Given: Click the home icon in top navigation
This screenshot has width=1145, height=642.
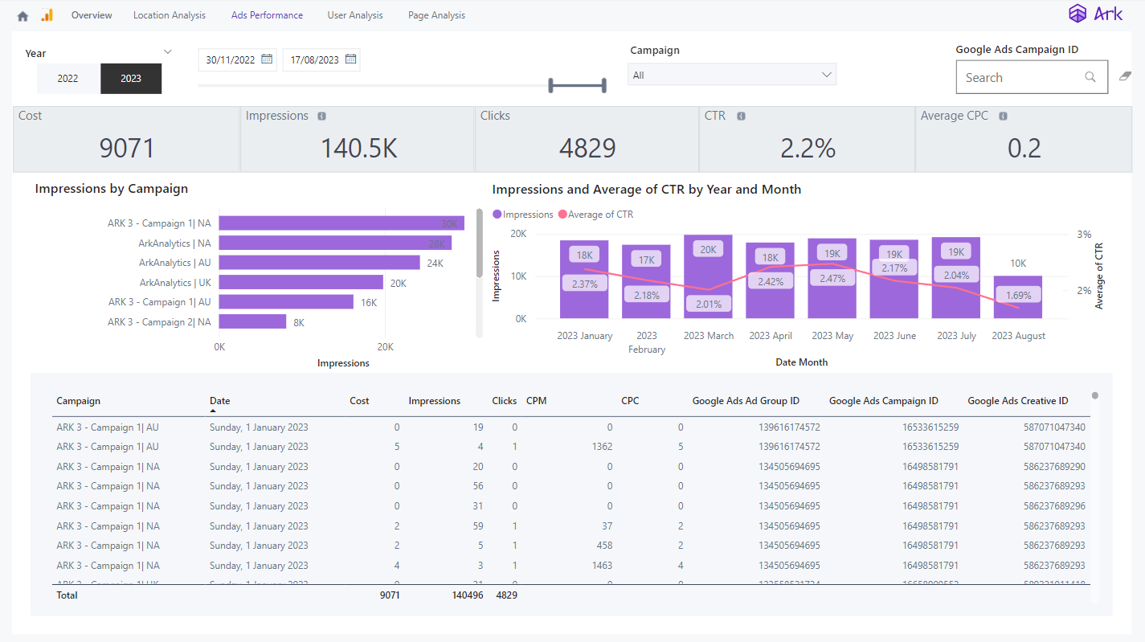Looking at the screenshot, I should click(x=22, y=14).
